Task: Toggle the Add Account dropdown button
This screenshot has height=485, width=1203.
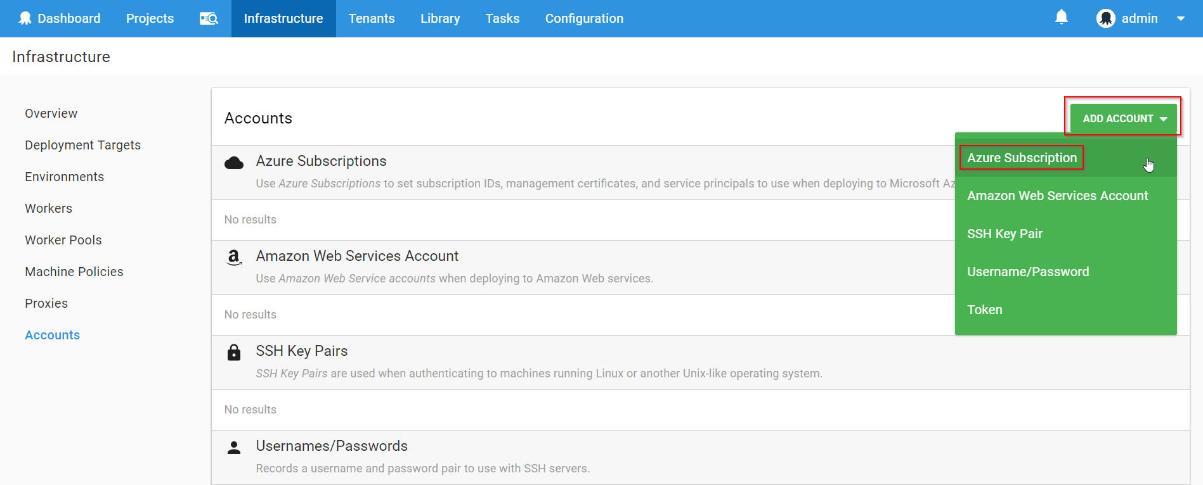Action: (x=1123, y=118)
